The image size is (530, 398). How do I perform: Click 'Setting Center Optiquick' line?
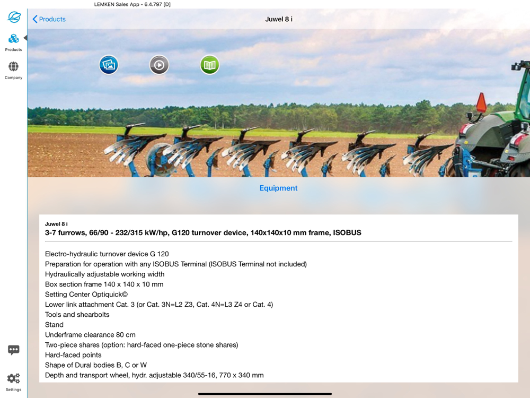click(86, 295)
